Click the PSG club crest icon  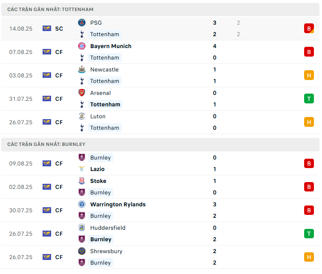tap(82, 23)
